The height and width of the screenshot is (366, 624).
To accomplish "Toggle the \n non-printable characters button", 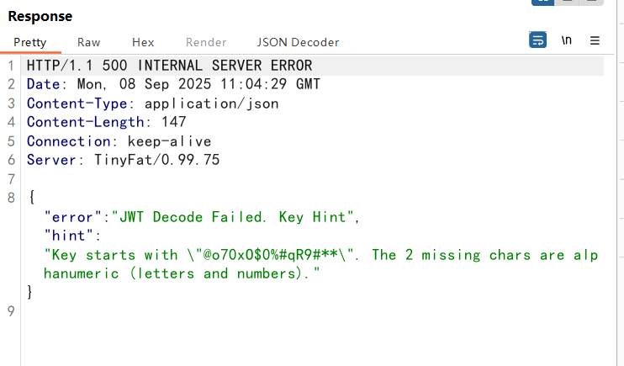I will [x=567, y=40].
